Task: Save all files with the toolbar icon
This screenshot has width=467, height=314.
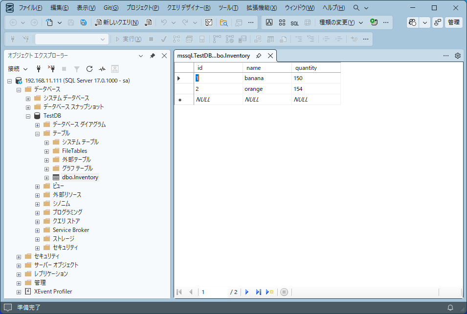Action: click(x=83, y=22)
